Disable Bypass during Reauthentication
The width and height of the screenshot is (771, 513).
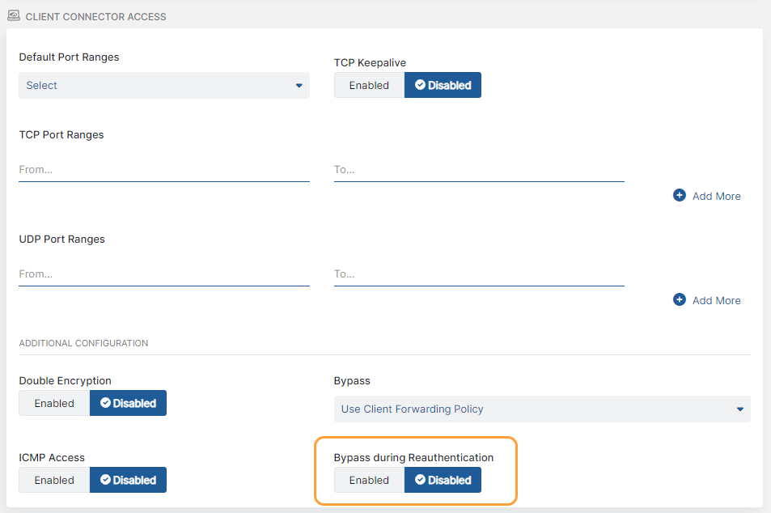pos(443,480)
